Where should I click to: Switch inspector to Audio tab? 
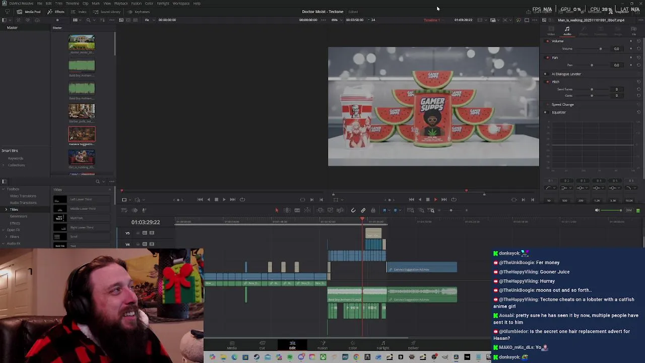567,31
